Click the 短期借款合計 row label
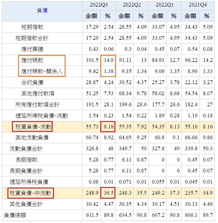Screen dimensions: 218x223 coord(32,38)
